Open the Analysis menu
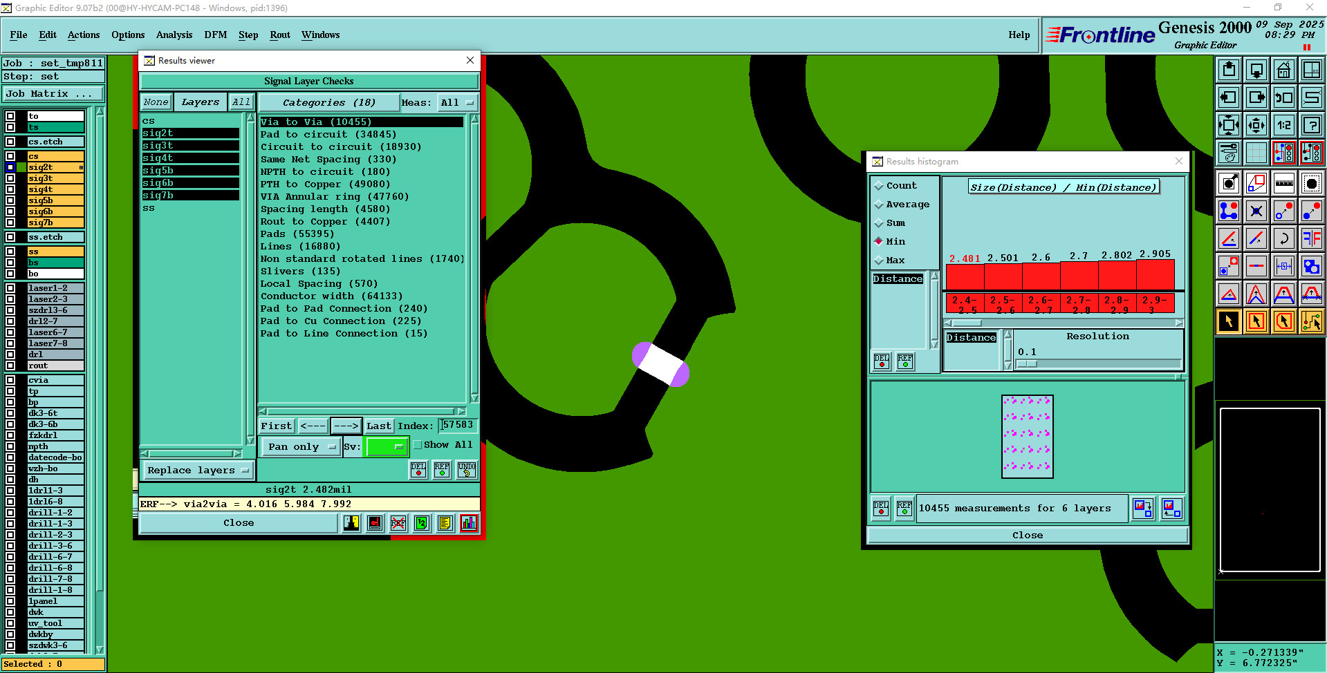The width and height of the screenshot is (1327, 673). coord(174,35)
